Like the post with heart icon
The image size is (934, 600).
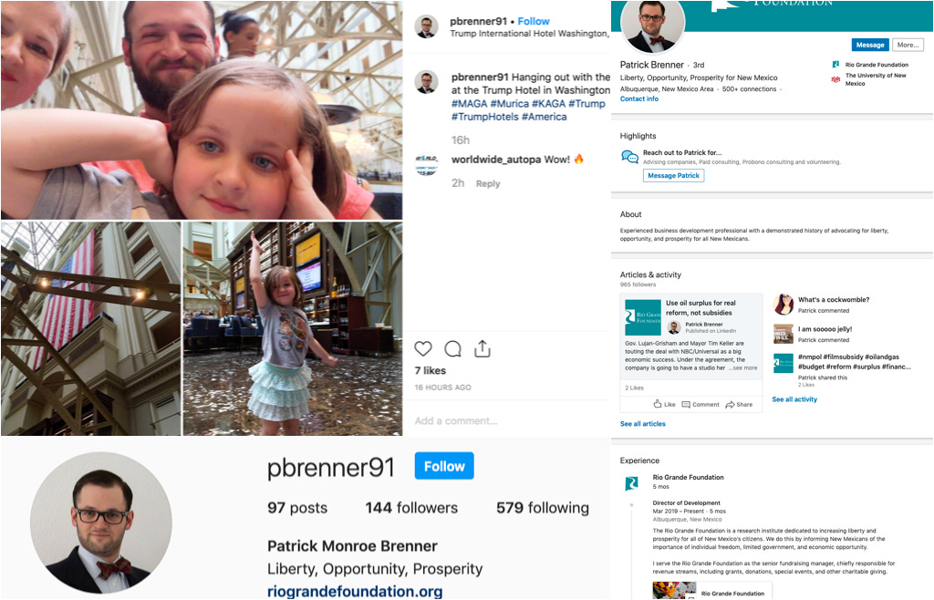[x=423, y=349]
